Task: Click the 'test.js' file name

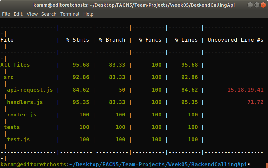Action: (x=18, y=139)
